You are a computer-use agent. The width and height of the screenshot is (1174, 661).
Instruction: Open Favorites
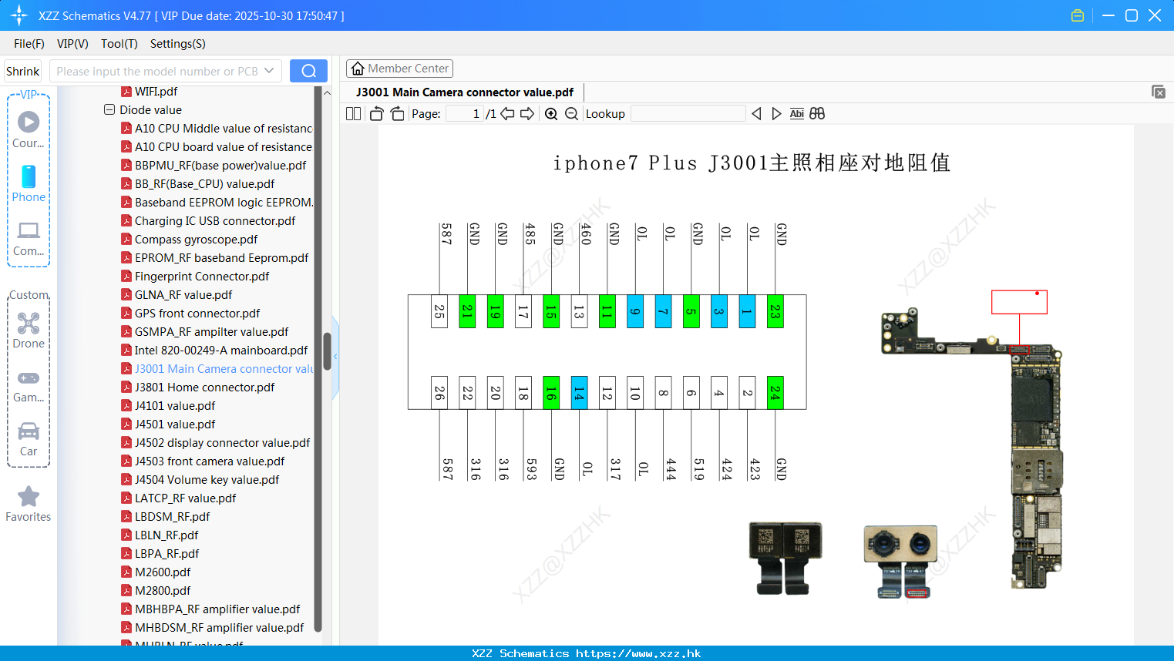pos(29,504)
